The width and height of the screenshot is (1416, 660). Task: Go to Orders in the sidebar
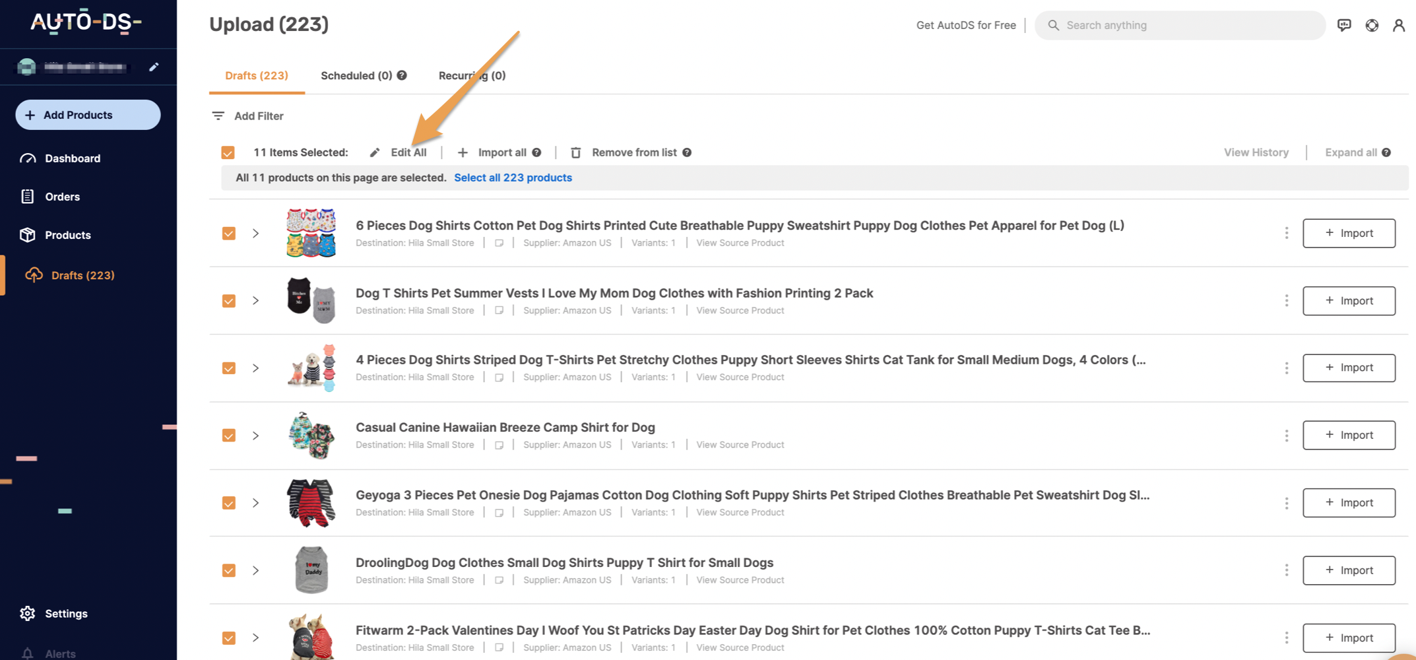point(62,197)
